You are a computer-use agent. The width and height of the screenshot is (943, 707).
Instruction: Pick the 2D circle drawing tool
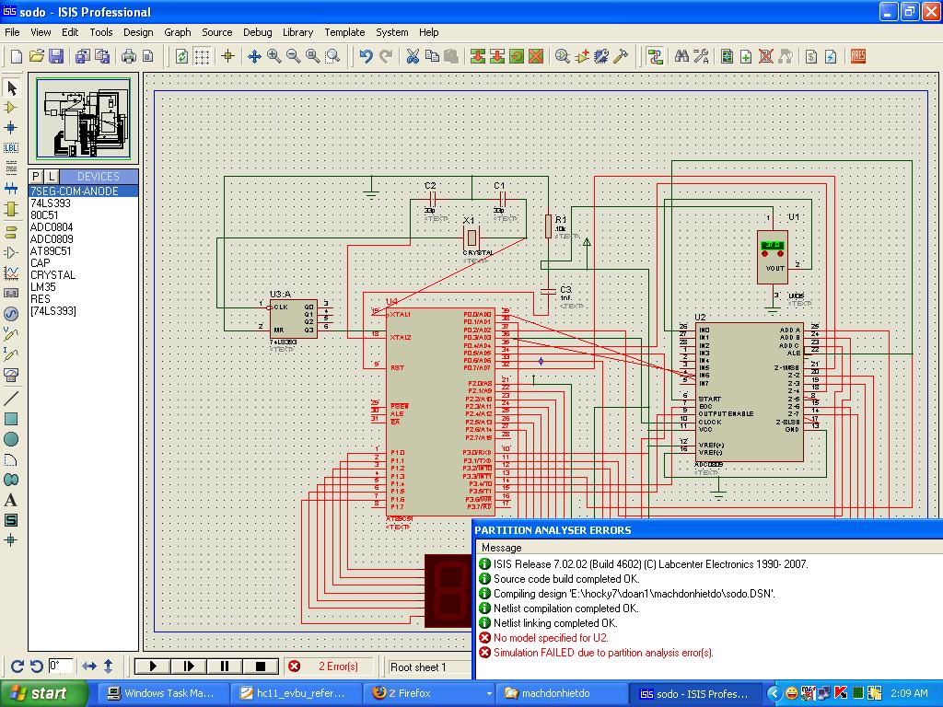11,439
